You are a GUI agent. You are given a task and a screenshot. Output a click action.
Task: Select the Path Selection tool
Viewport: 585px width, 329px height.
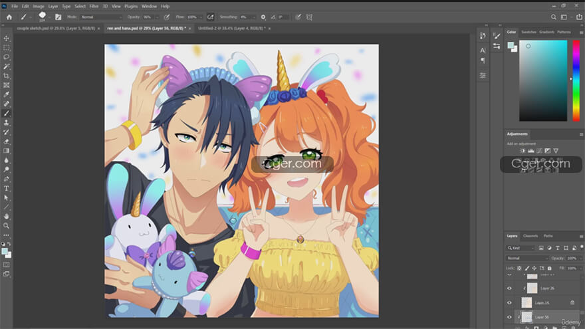(7, 197)
